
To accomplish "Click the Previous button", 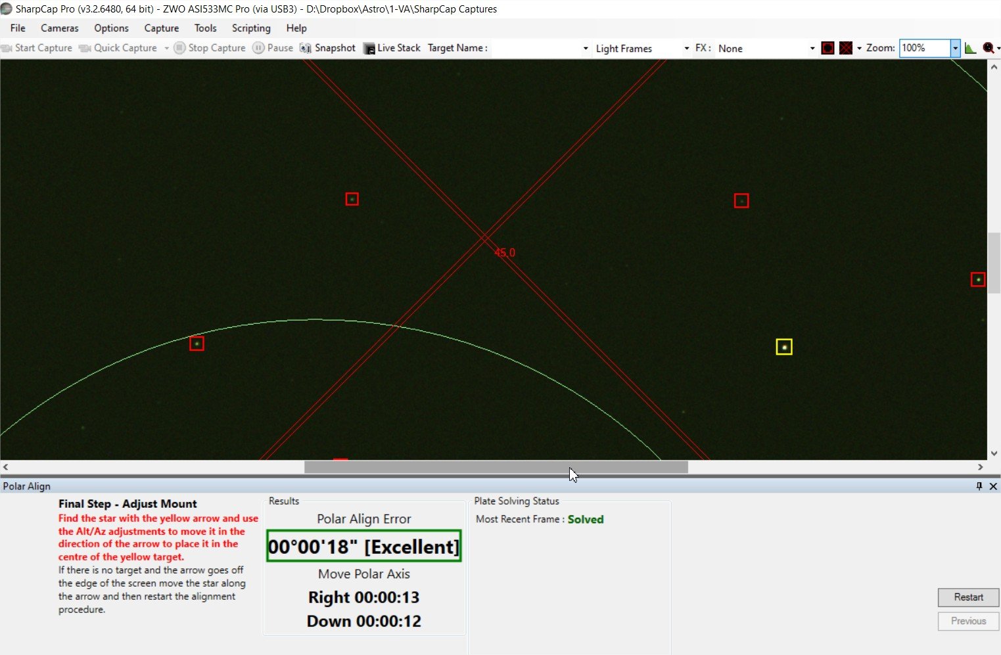I will point(968,621).
